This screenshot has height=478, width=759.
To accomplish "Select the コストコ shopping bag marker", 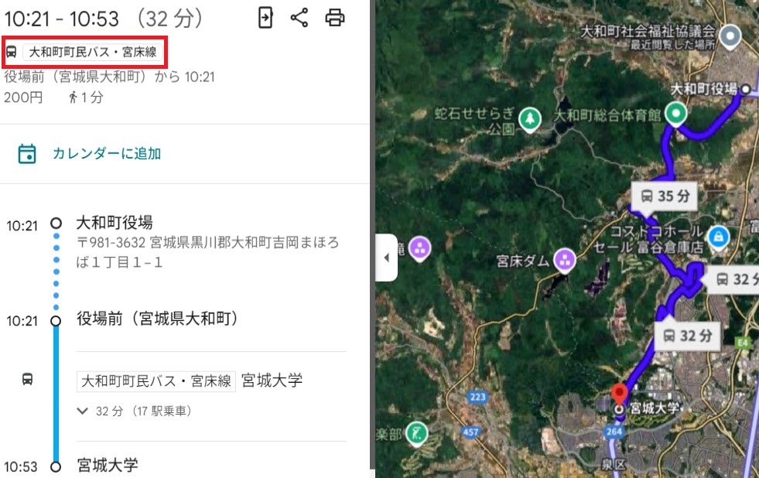I will (x=718, y=237).
